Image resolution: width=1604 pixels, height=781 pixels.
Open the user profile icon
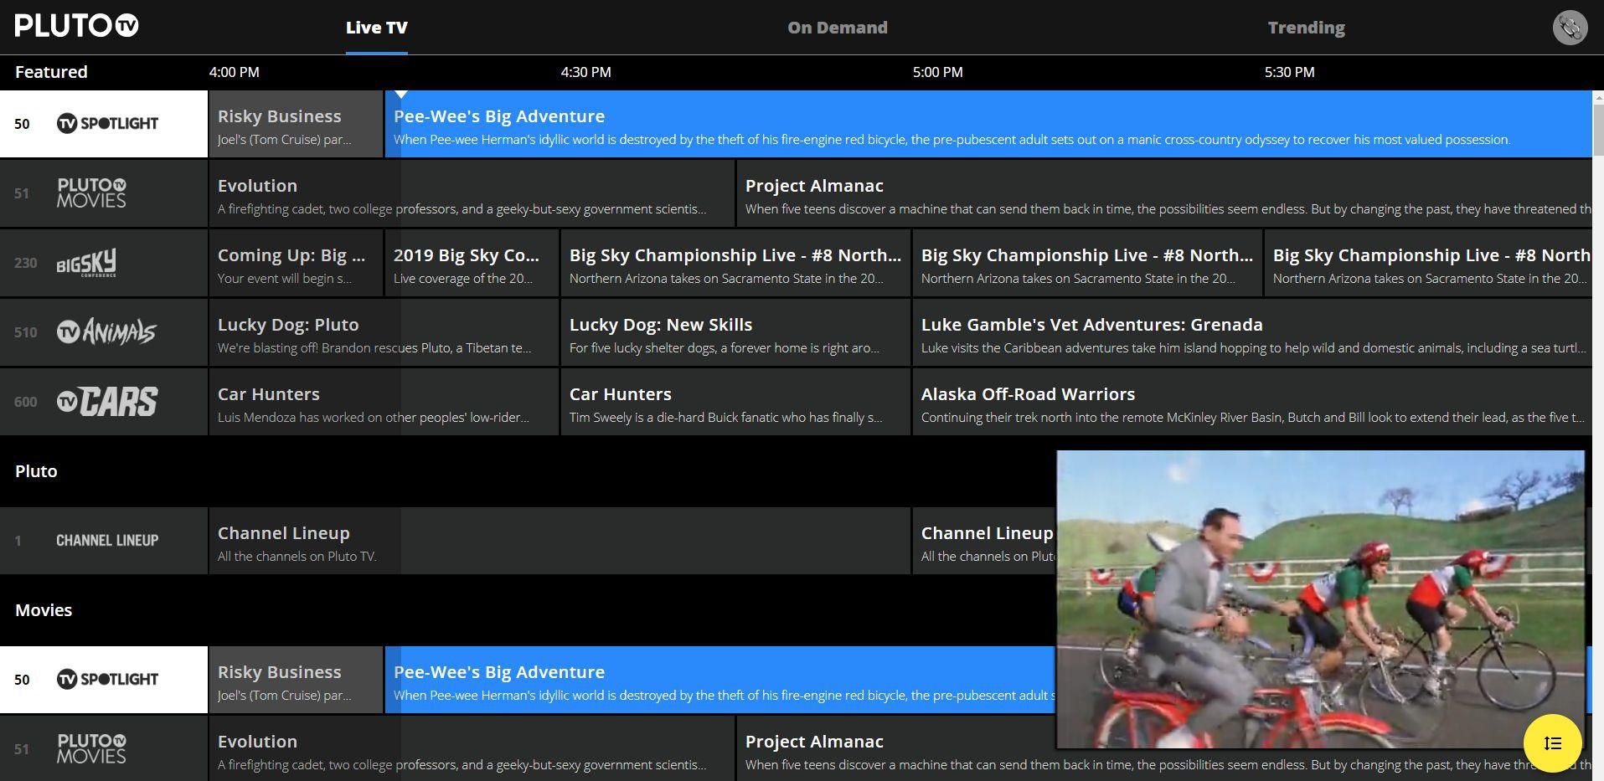click(1570, 27)
